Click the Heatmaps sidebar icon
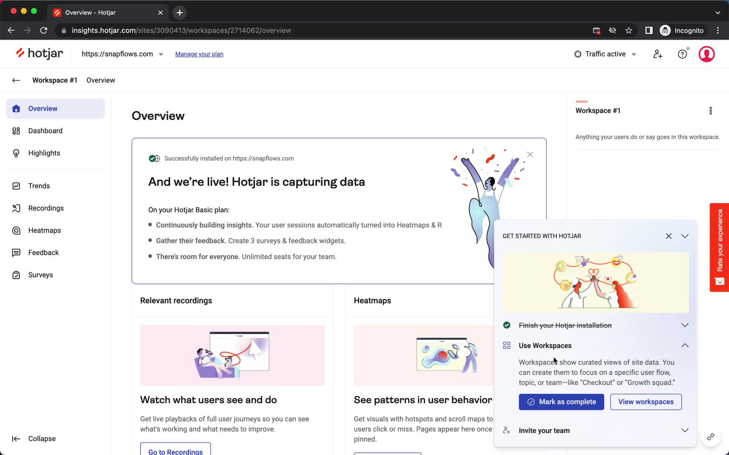Image resolution: width=729 pixels, height=455 pixels. [x=15, y=230]
